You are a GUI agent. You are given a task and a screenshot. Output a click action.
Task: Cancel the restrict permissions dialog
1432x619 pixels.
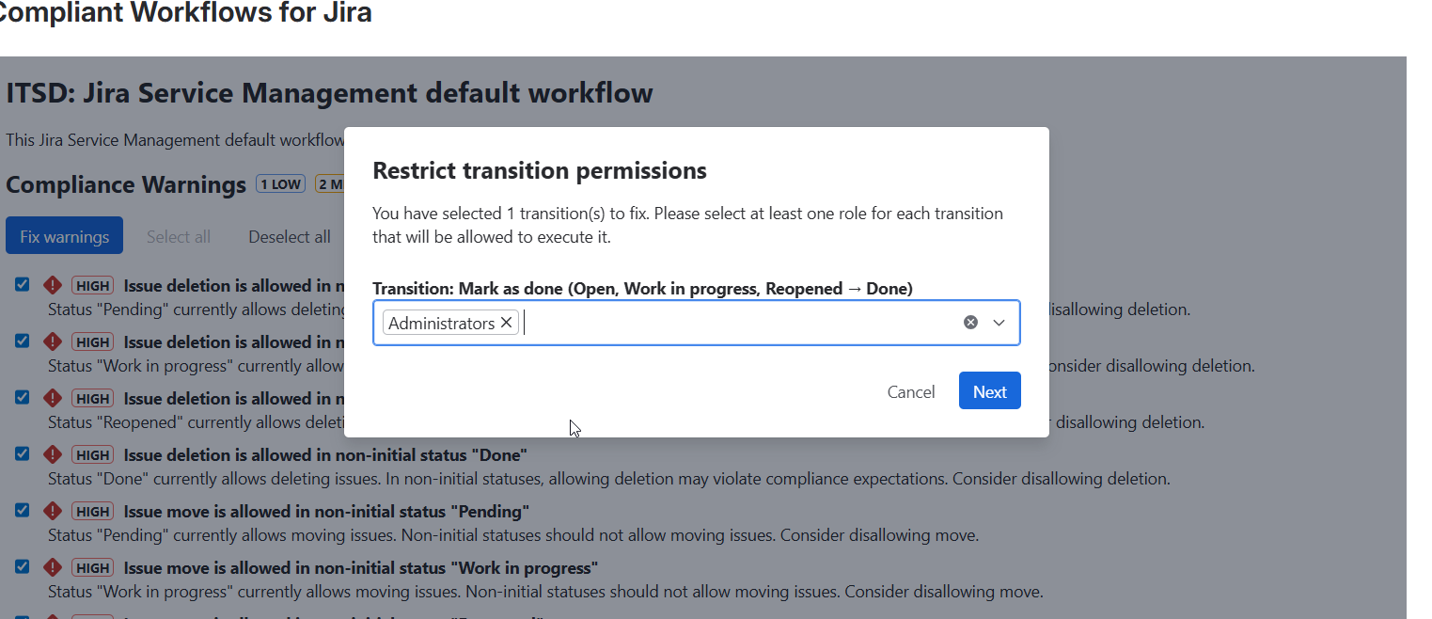(911, 391)
